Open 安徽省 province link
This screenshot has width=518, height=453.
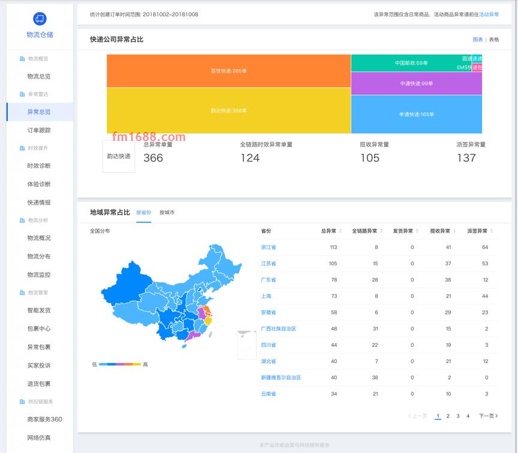click(x=268, y=312)
